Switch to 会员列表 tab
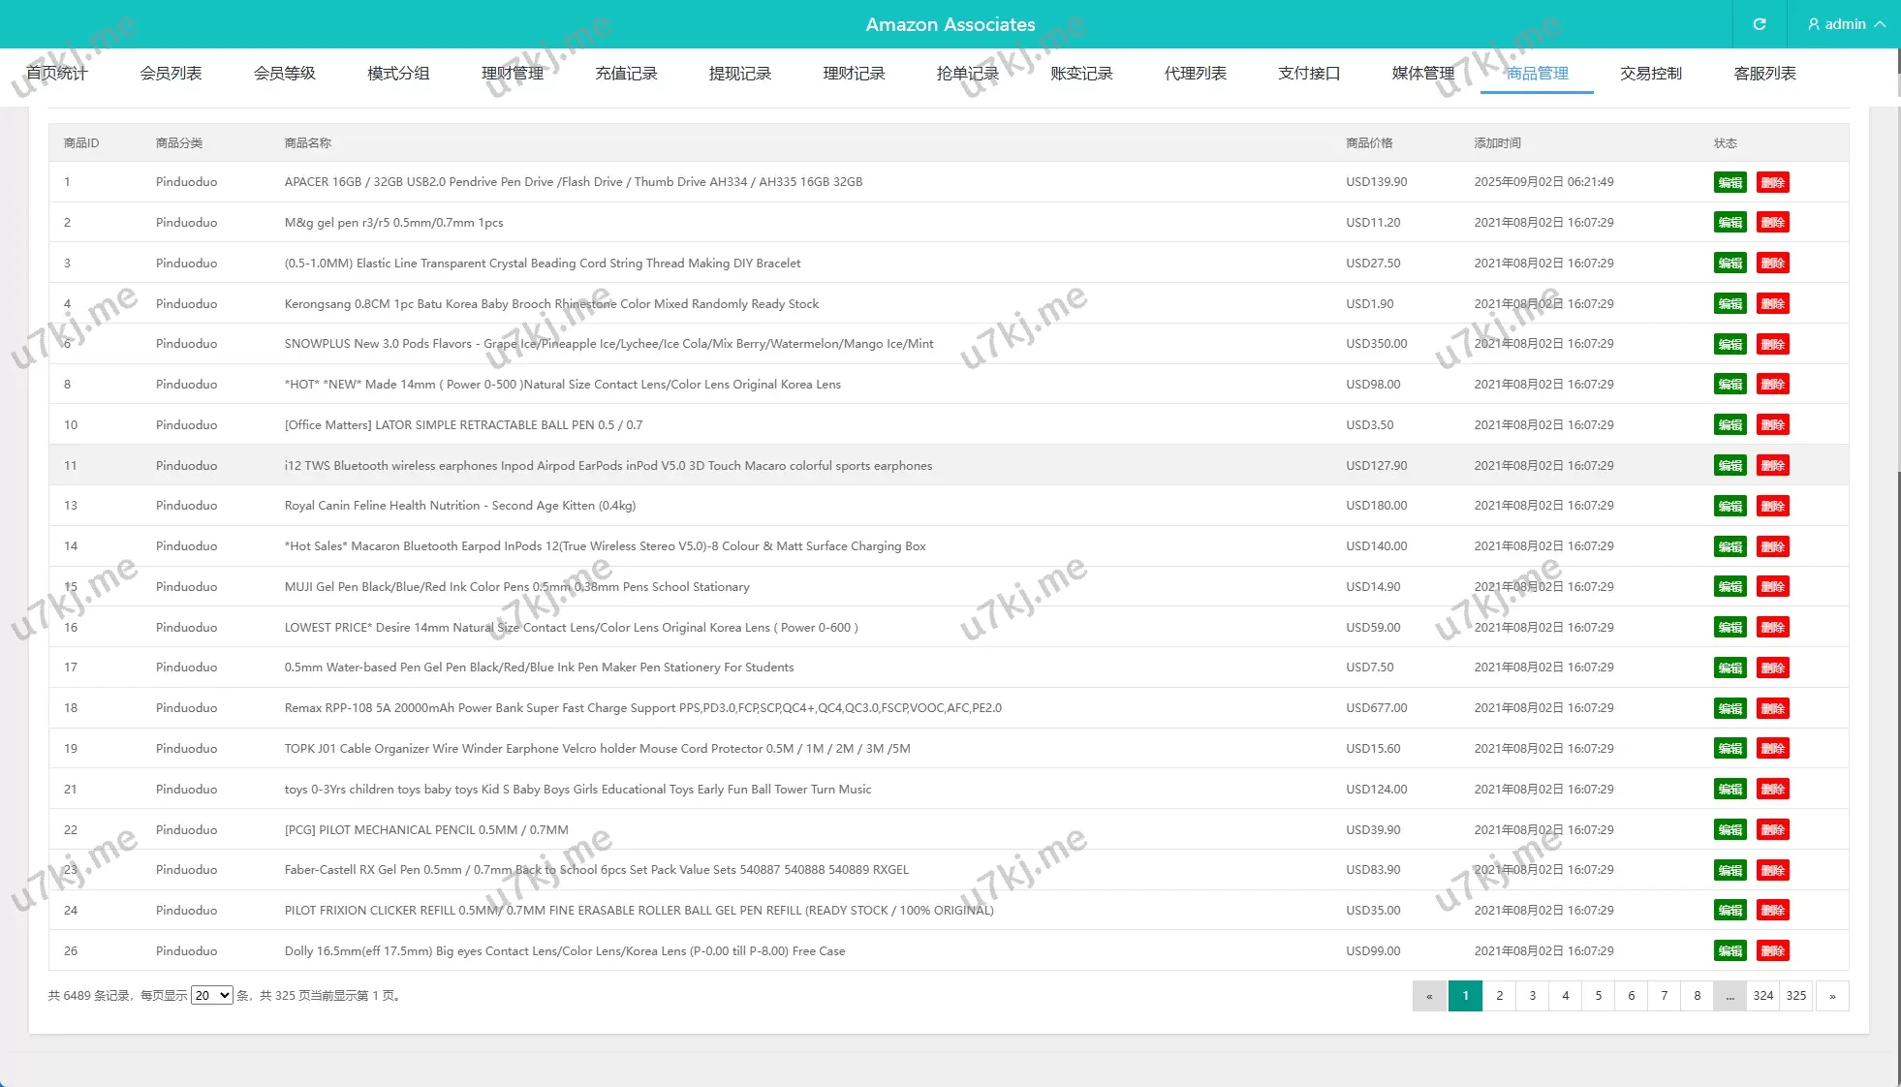Screen dimensions: 1901x1087 click(x=171, y=74)
